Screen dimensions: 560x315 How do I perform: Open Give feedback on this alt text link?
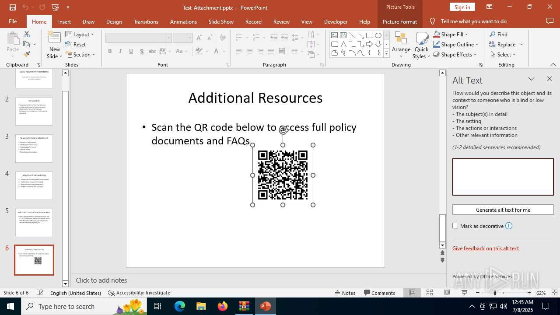485,248
